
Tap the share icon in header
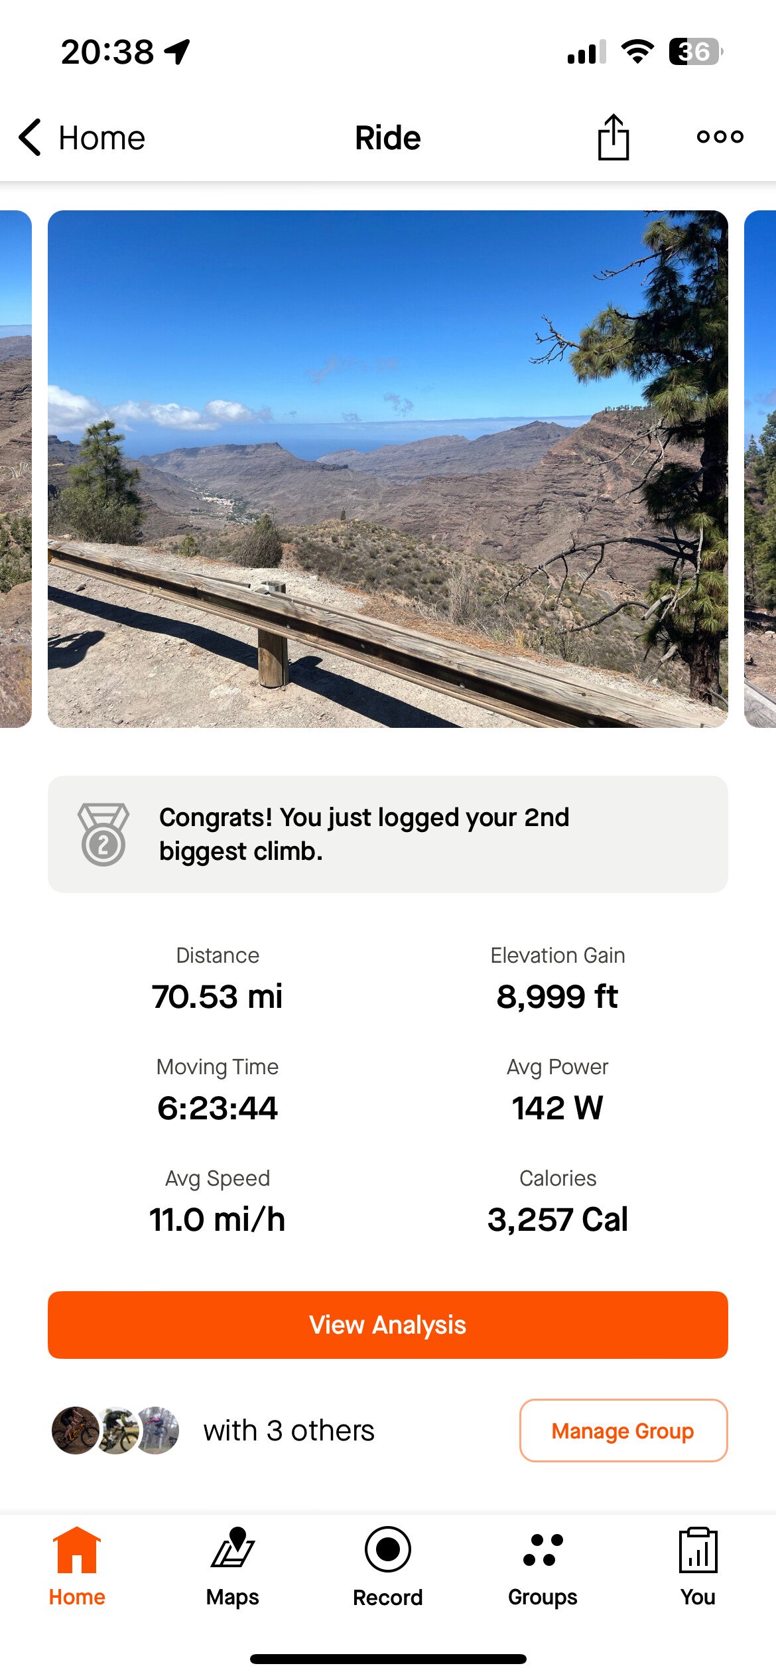point(613,137)
